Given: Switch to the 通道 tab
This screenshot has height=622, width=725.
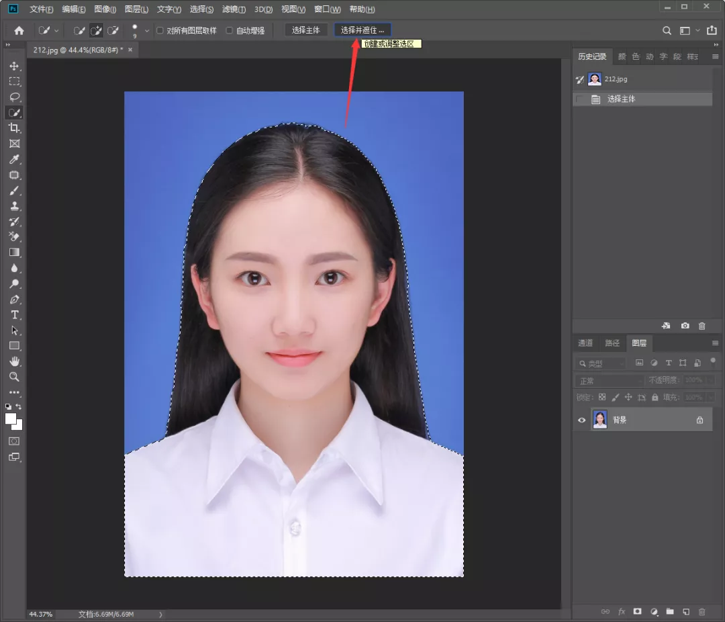Looking at the screenshot, I should 585,343.
